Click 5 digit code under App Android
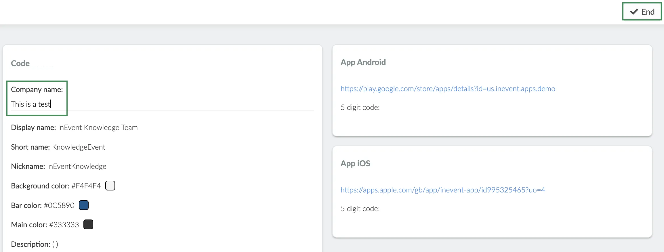The width and height of the screenshot is (664, 252). click(360, 107)
